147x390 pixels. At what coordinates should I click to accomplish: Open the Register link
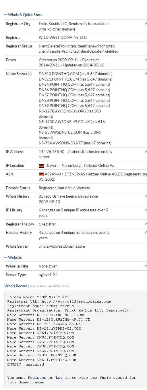37,378
